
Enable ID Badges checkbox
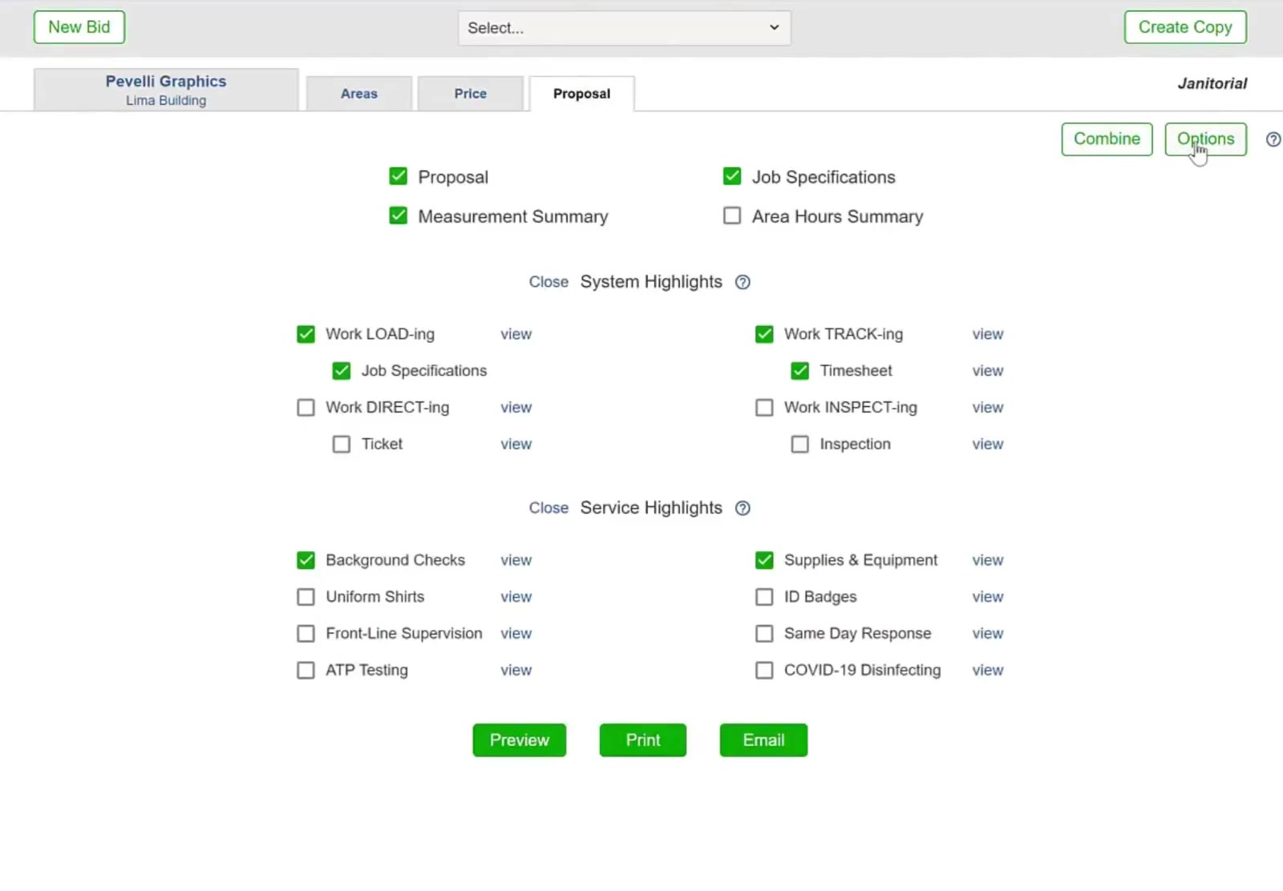pyautogui.click(x=764, y=597)
